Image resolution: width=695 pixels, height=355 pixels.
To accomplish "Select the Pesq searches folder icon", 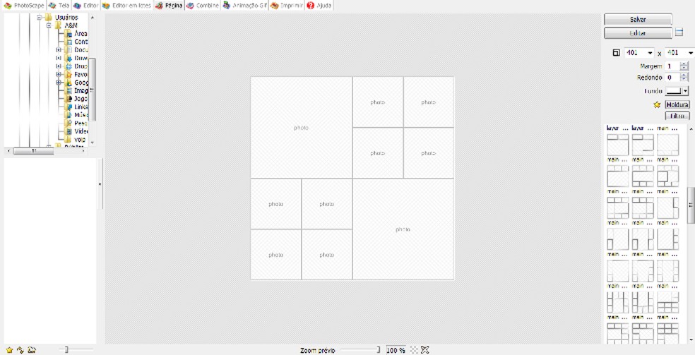I will tap(69, 123).
